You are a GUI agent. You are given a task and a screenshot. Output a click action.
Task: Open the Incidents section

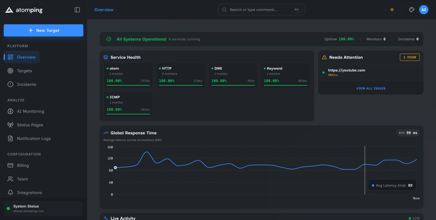pos(26,84)
